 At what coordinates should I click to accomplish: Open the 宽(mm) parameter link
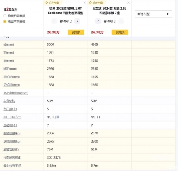click(x=9, y=53)
